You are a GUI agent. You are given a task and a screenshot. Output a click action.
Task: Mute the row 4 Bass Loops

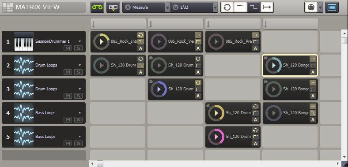[68, 119]
